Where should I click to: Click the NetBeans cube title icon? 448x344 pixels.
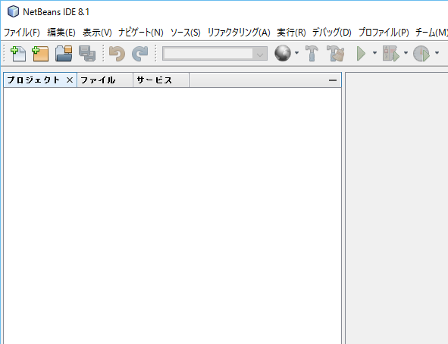click(13, 11)
